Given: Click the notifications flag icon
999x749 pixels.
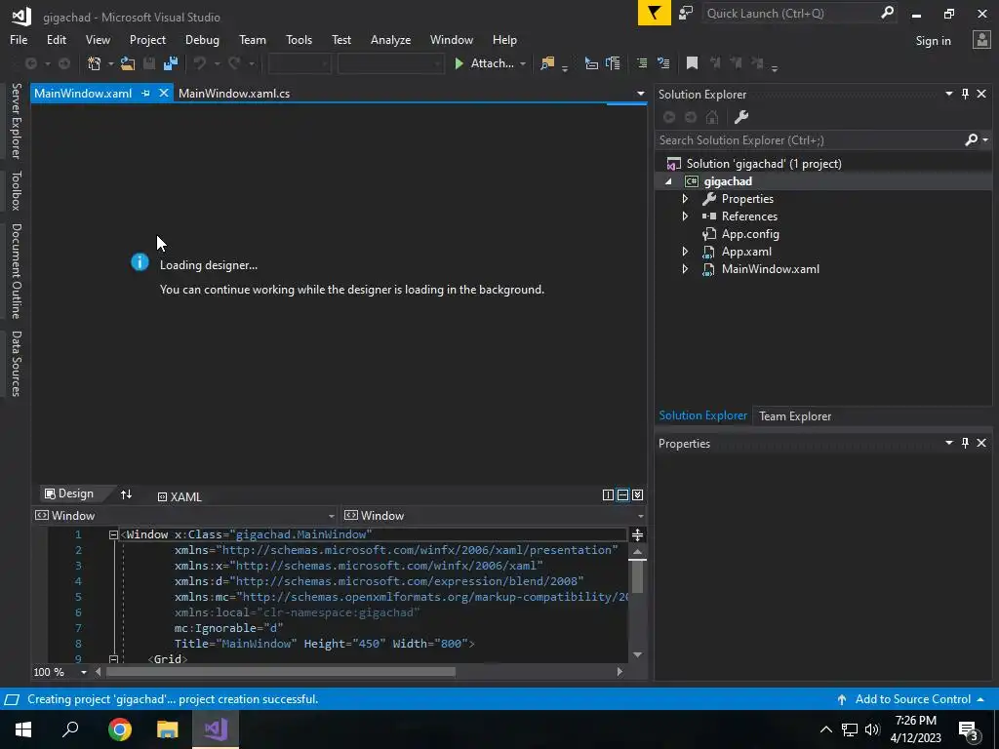Looking at the screenshot, I should (655, 13).
